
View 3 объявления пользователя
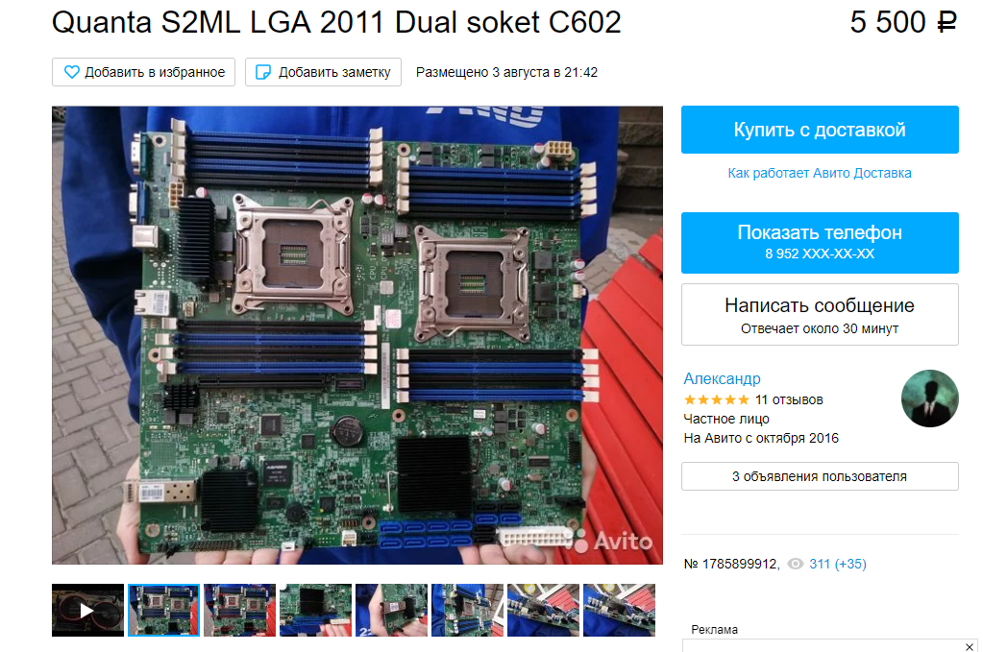click(x=820, y=476)
